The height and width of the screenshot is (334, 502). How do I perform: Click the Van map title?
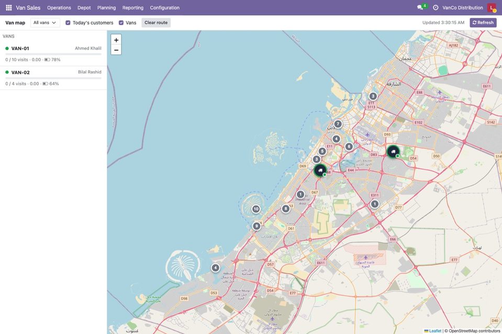15,22
